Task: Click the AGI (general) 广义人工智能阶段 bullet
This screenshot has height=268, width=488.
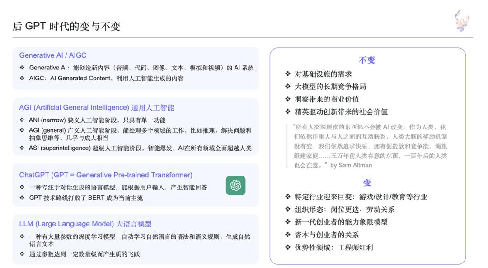Action: click(140, 134)
